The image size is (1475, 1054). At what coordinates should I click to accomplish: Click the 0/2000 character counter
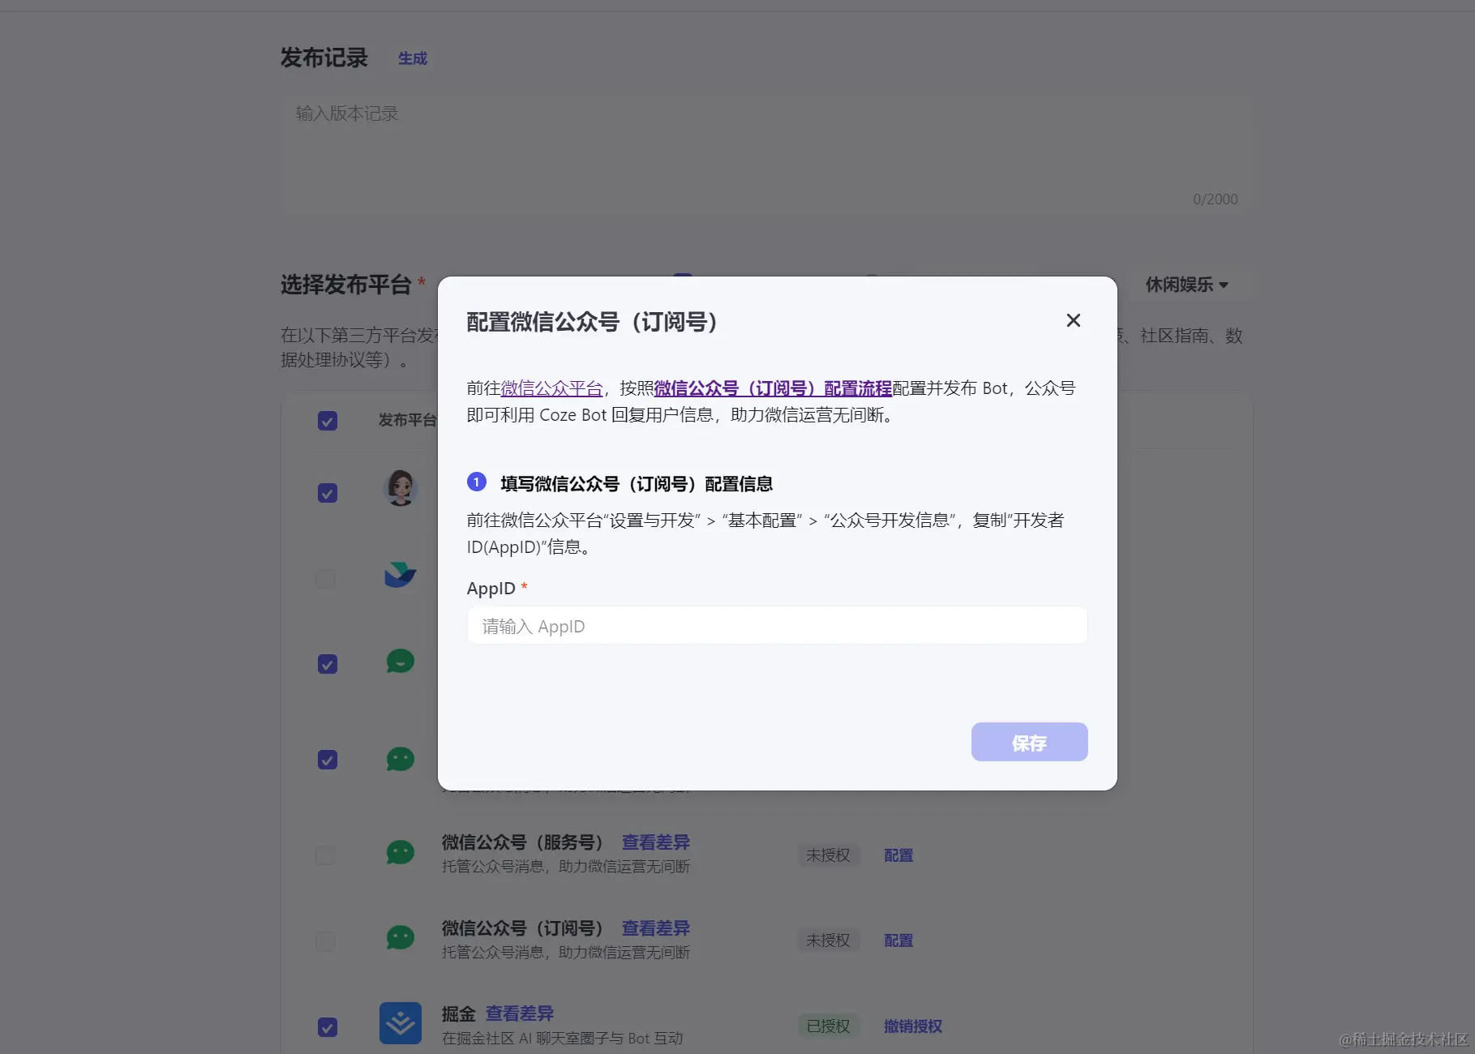(x=1215, y=199)
